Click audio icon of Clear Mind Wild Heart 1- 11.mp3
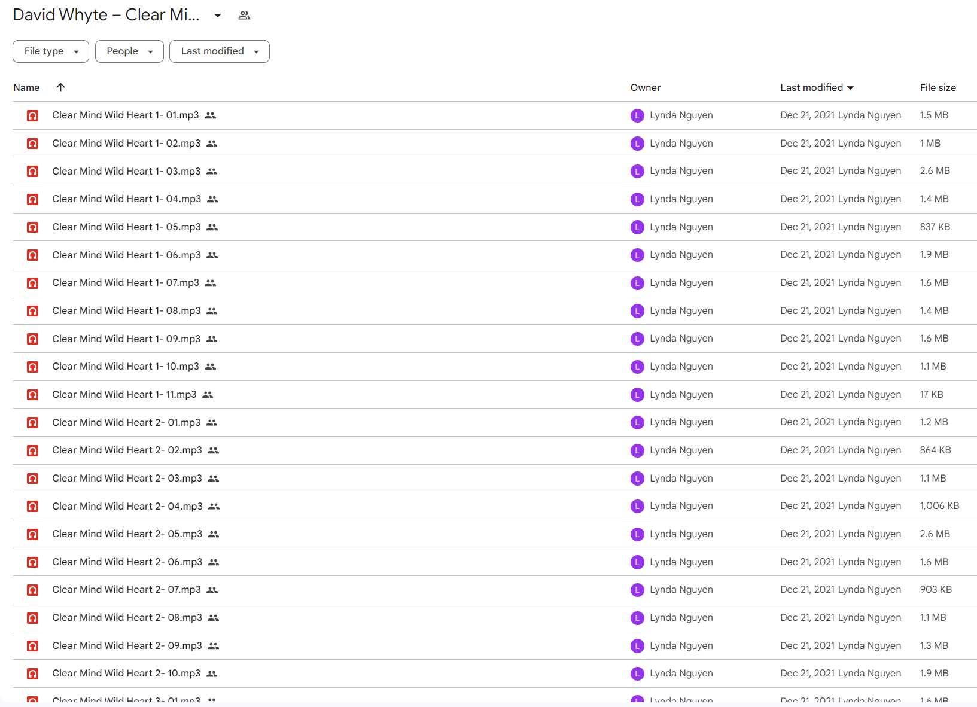This screenshot has width=977, height=707. click(x=33, y=395)
